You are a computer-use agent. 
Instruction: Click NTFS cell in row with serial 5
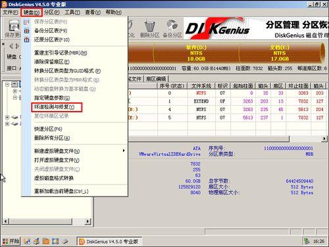coord(201,118)
